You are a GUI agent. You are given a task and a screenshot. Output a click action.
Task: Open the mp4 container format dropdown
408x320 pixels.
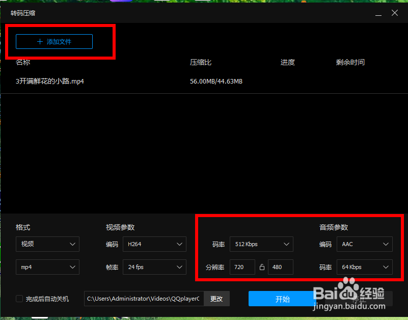point(47,267)
